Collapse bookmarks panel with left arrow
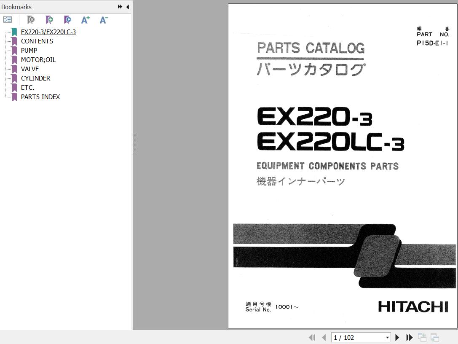458x344 pixels. point(128,7)
